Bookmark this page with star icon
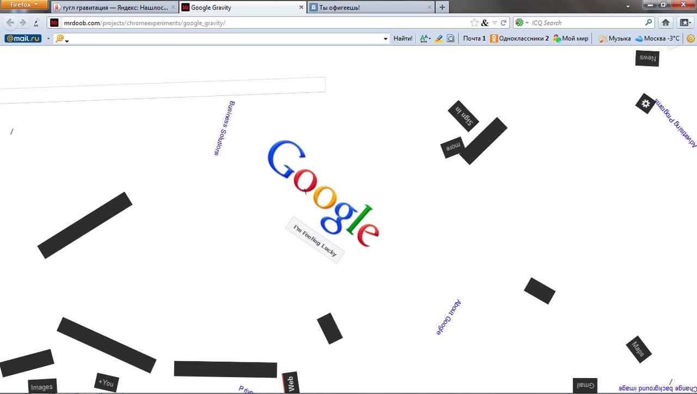 click(474, 23)
